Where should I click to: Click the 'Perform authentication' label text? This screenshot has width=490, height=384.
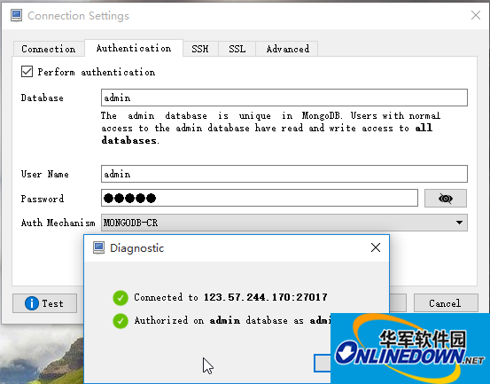click(x=97, y=72)
